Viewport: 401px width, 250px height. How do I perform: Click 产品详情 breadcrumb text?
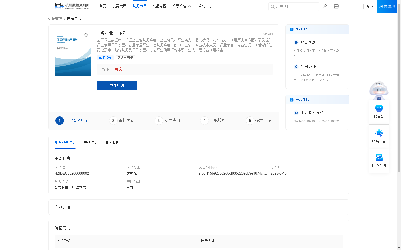pyautogui.click(x=74, y=19)
